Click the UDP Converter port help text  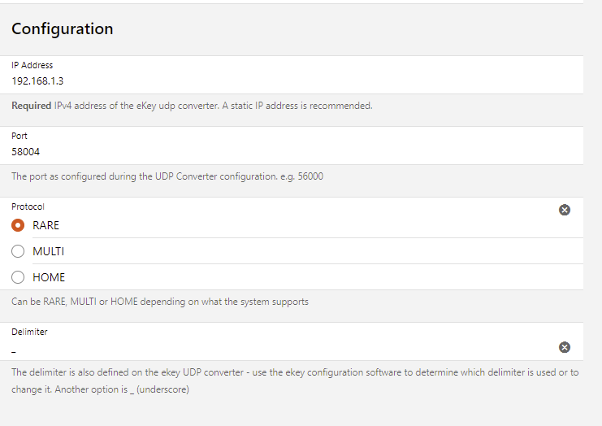pyautogui.click(x=167, y=176)
